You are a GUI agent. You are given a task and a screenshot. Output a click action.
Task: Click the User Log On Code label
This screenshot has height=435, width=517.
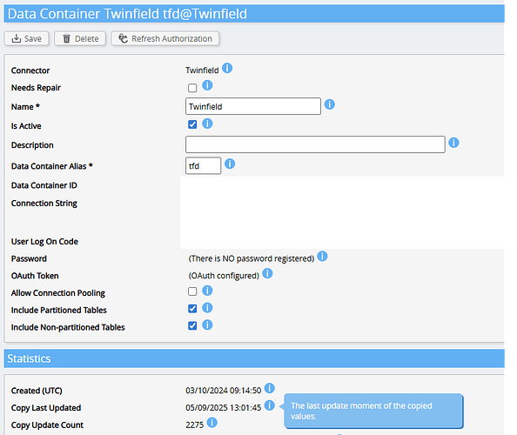44,242
